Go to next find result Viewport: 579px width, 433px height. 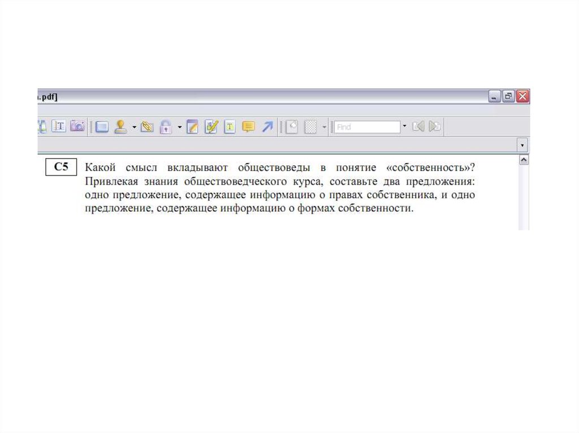(x=435, y=127)
